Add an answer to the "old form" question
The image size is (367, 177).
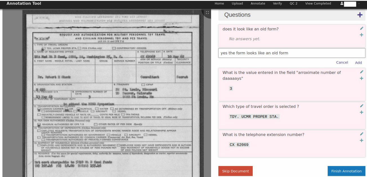click(x=362, y=35)
